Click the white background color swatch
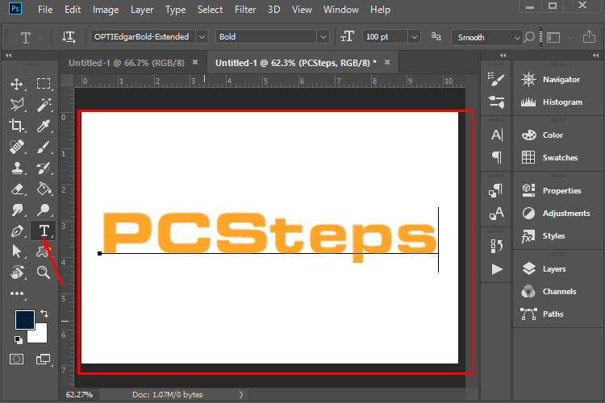Screen dimensions: 605x403 click(40, 335)
